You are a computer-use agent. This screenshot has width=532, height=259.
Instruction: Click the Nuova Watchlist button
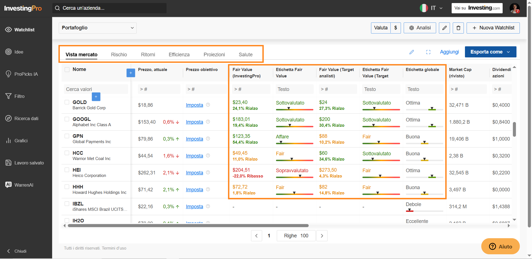point(493,28)
